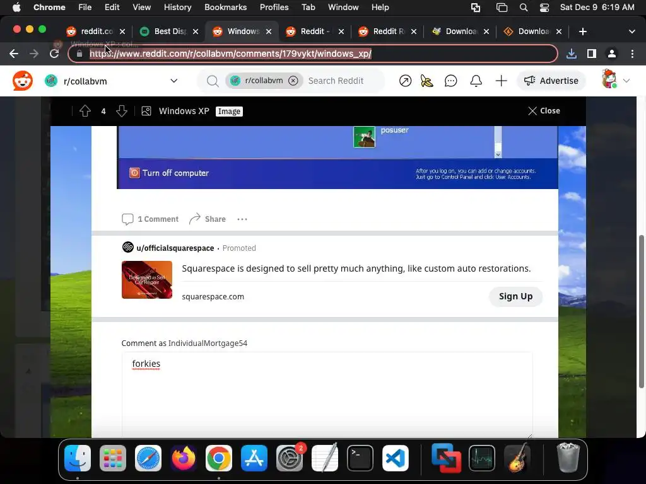Viewport: 646px width, 484px height.
Task: Open u/officialsquarespace profile link
Action: [x=175, y=248]
